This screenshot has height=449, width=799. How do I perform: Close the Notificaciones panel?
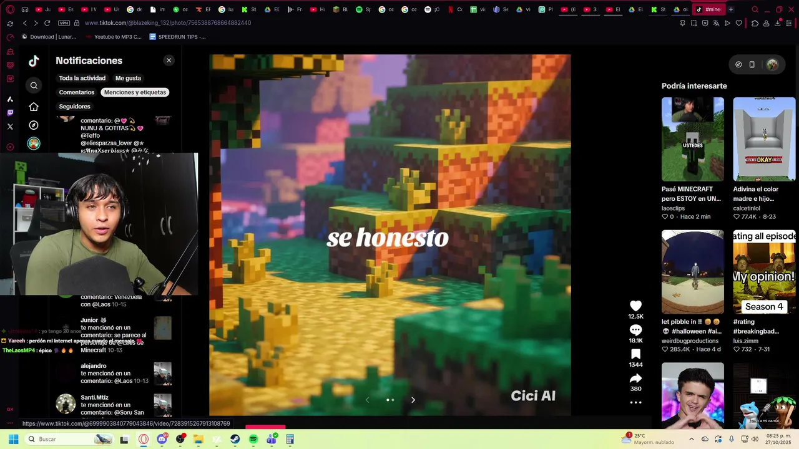coord(169,60)
